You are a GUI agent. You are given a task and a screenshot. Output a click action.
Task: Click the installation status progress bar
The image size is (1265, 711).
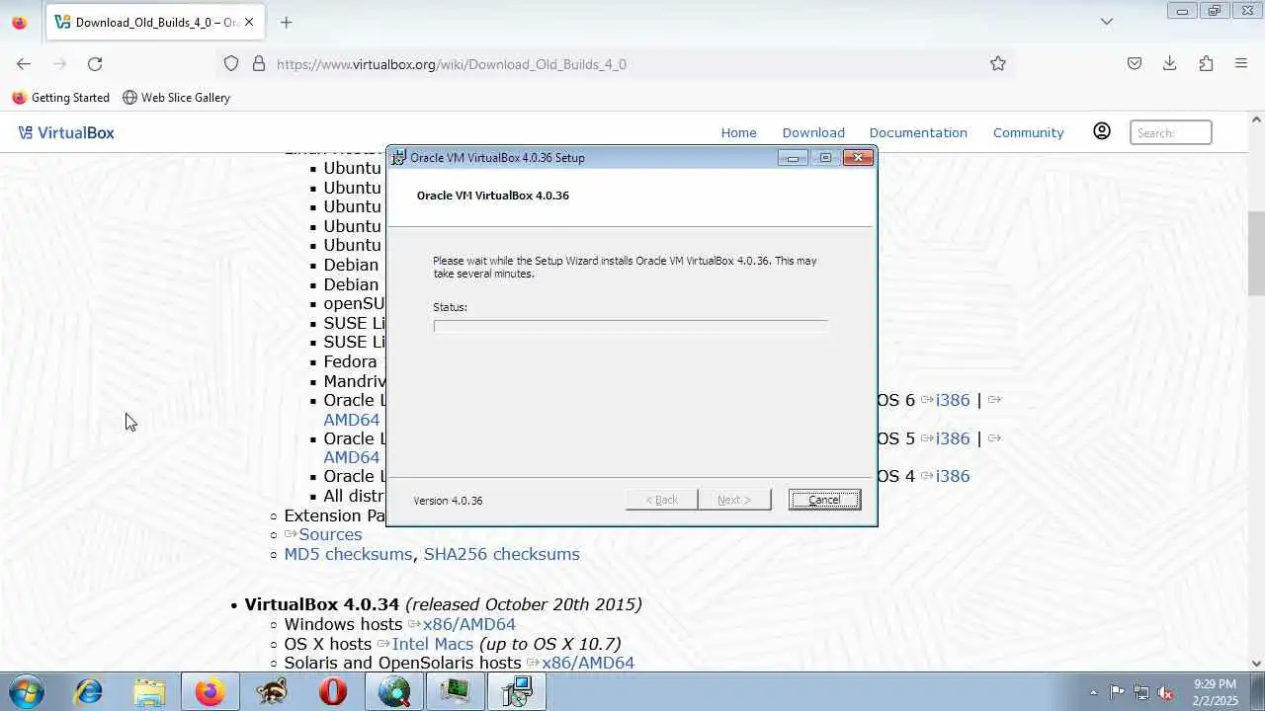(631, 326)
